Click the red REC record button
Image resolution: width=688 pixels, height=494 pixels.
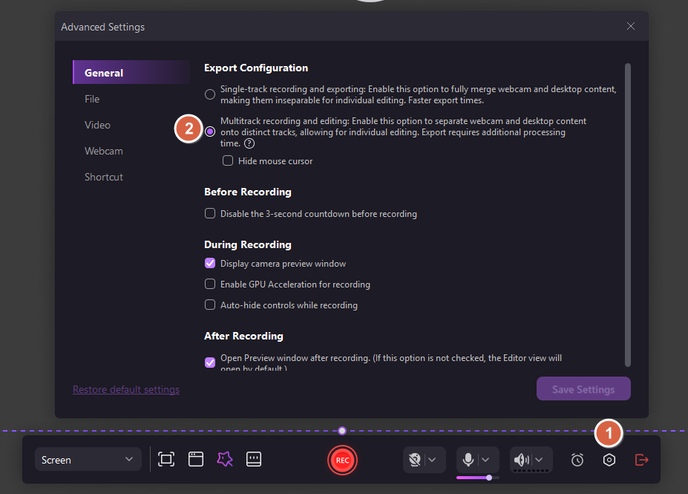[x=342, y=460]
